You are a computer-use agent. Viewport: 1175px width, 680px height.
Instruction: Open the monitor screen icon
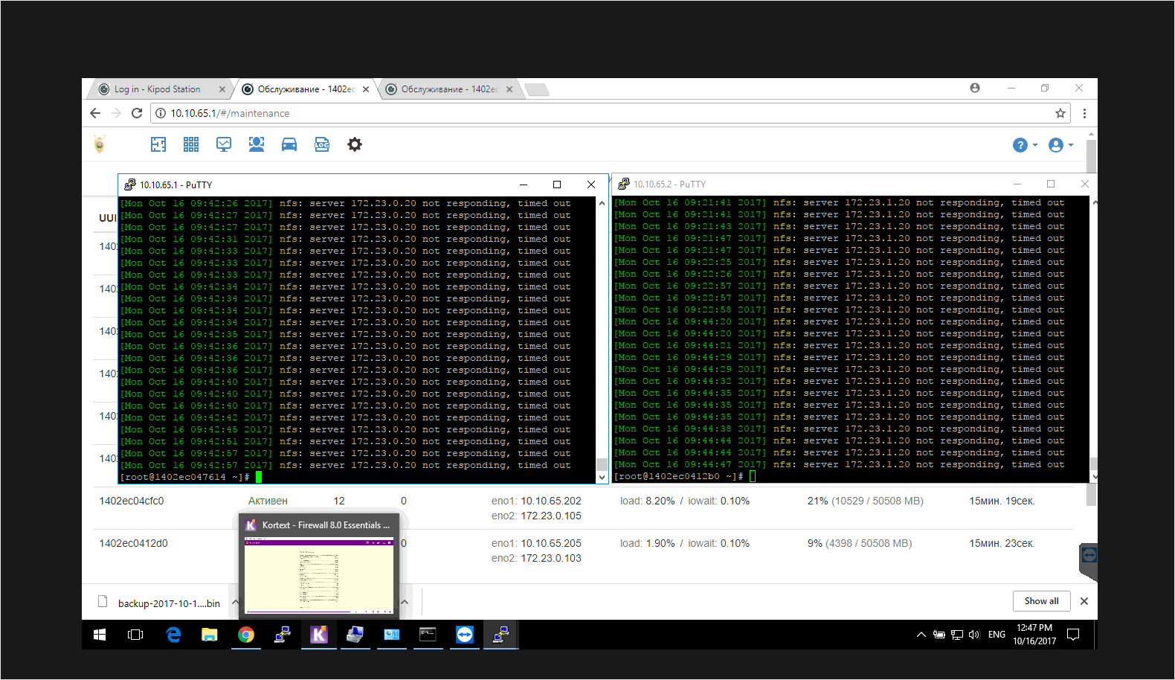coord(224,144)
